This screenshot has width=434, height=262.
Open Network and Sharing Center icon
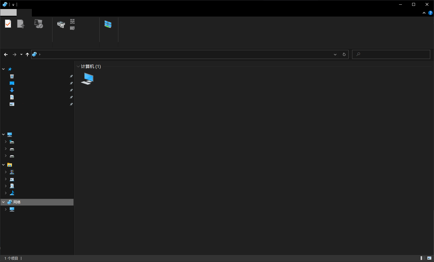[x=108, y=24]
